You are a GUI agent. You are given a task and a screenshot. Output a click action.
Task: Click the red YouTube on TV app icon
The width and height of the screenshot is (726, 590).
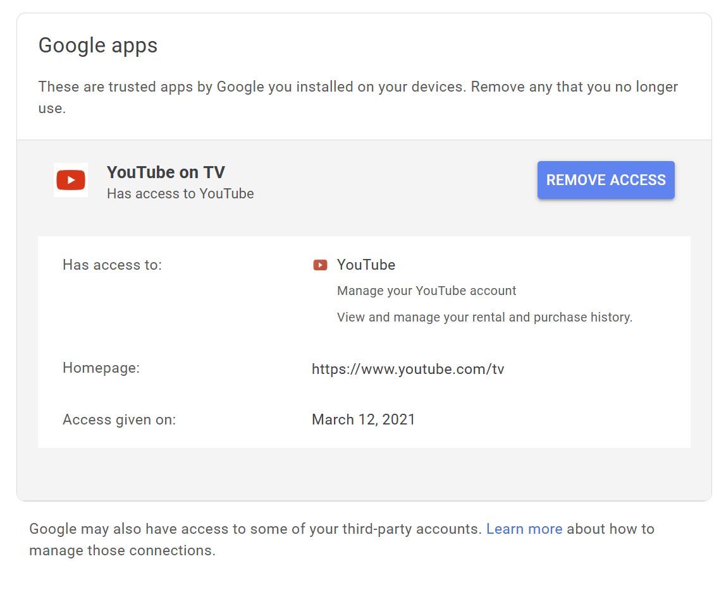tap(71, 181)
